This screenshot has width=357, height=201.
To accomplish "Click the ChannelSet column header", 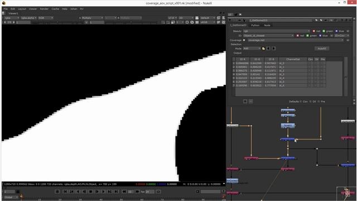I will tap(293, 59).
